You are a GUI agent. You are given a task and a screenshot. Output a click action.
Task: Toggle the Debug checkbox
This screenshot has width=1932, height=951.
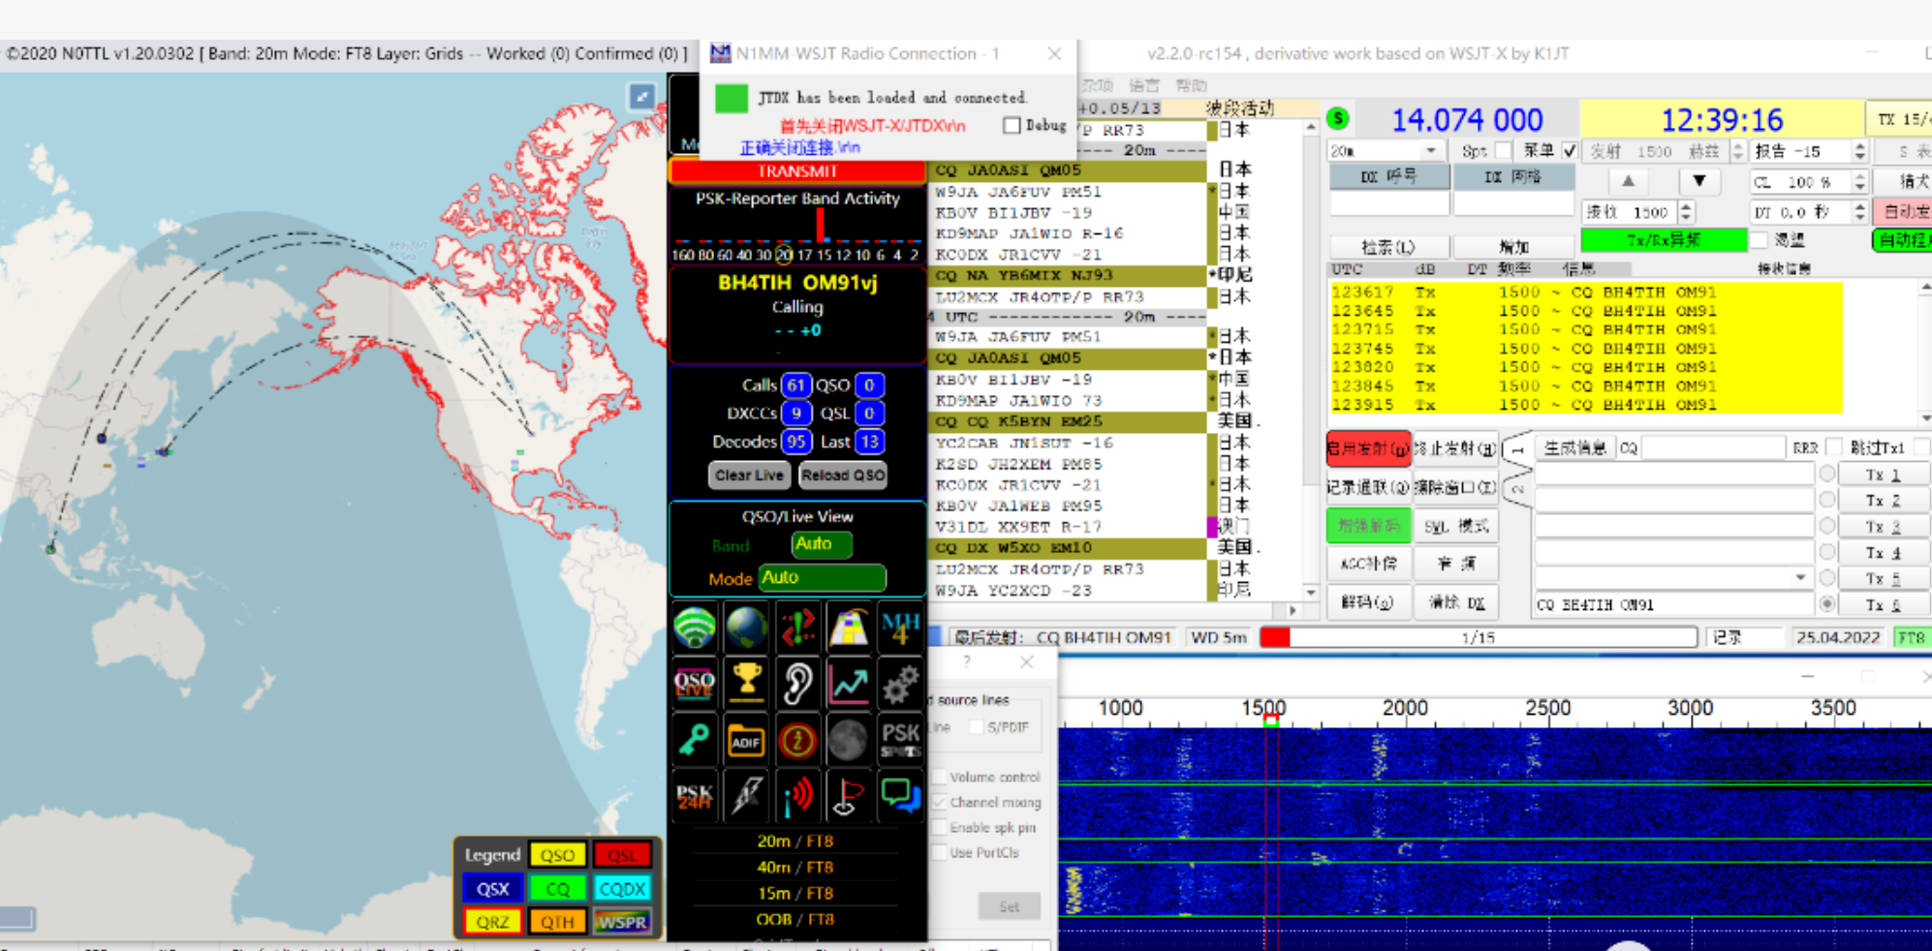tap(1013, 125)
